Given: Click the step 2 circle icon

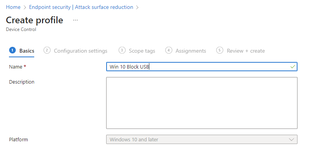Looking at the screenshot, I should (47, 50).
